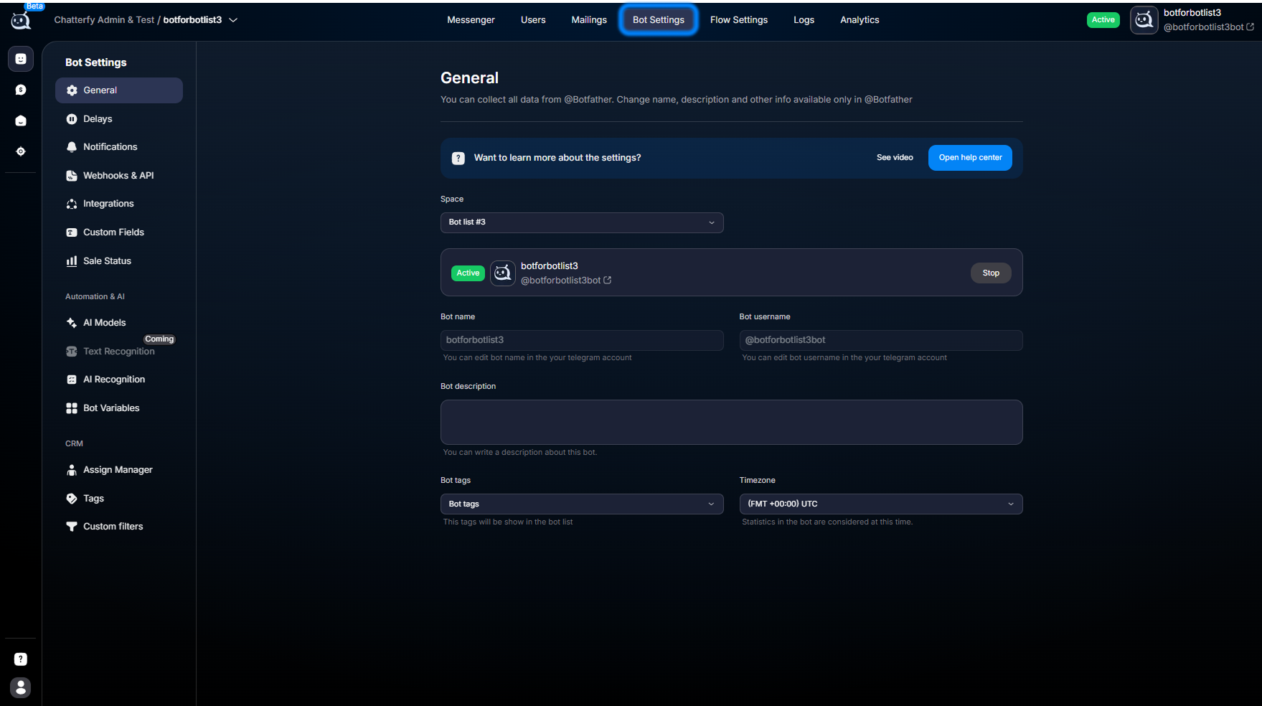The height and width of the screenshot is (706, 1262).
Task: Click the Bot username field
Action: click(881, 340)
